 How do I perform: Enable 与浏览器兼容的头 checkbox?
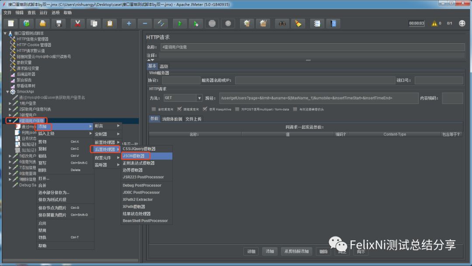295,109
